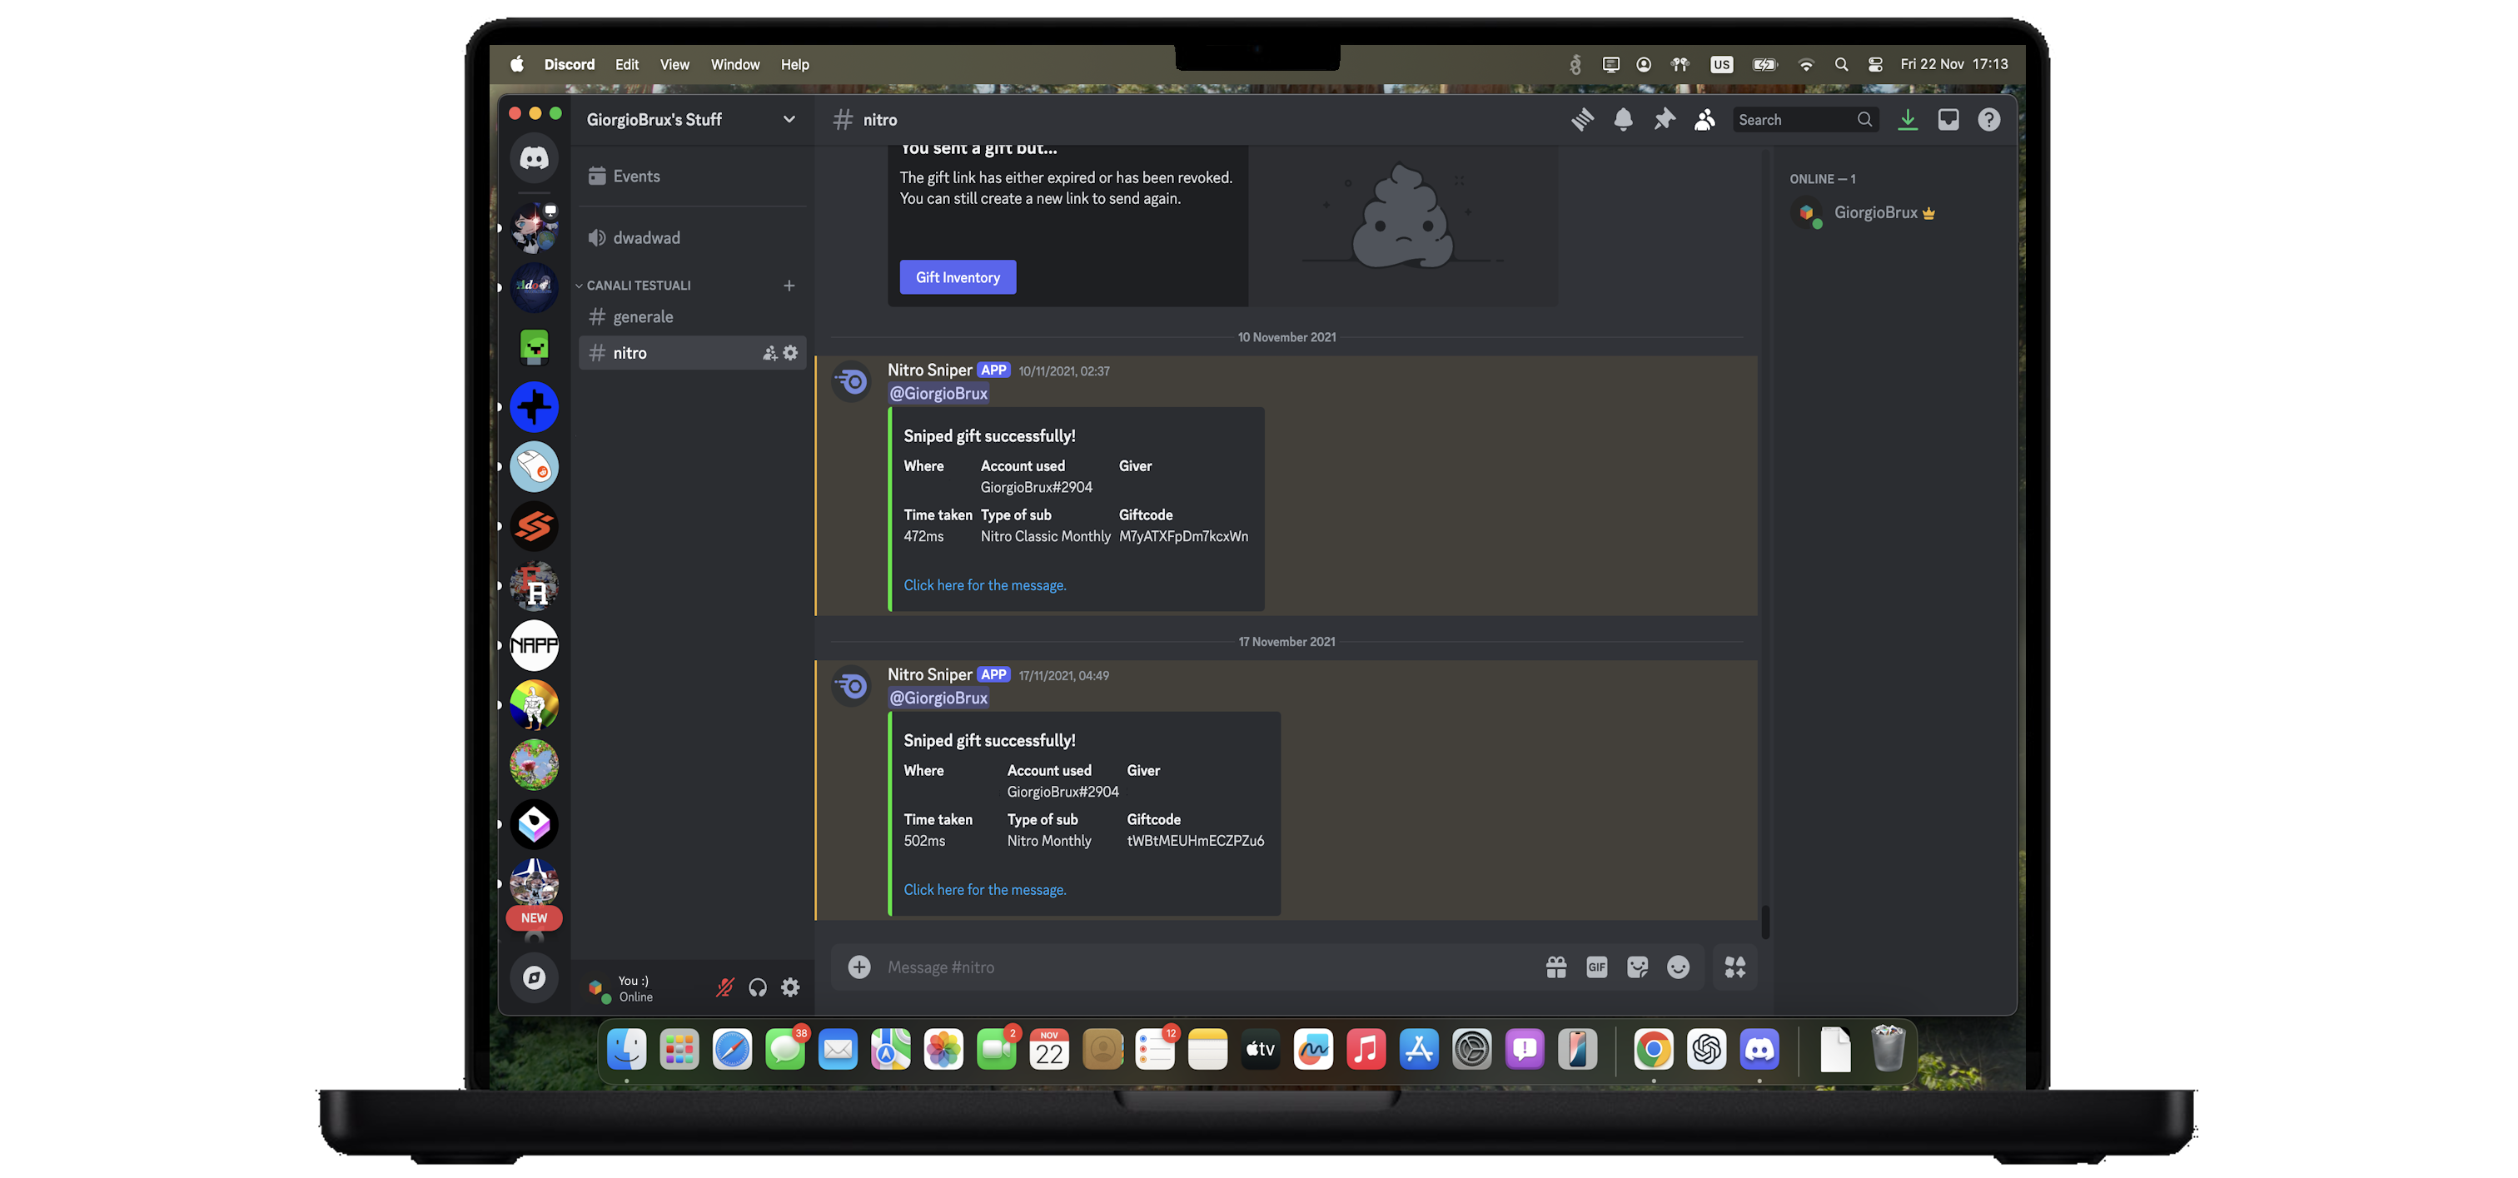The width and height of the screenshot is (2518, 1178).
Task: Open Control Center icon in menu bar
Action: click(x=1875, y=65)
